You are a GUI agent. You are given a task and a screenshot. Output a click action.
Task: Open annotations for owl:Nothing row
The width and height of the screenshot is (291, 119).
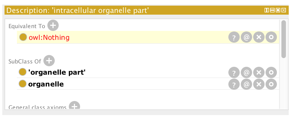(x=246, y=37)
